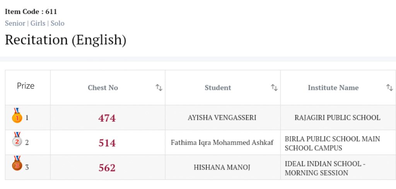Click the Institute Name column header

click(x=333, y=88)
